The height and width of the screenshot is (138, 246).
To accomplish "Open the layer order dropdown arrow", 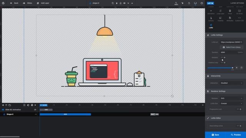I will (128, 3).
